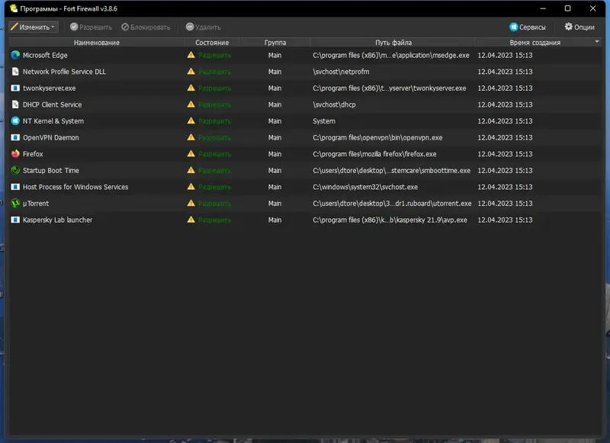Click the OpenVPN Daemon program icon
Screen dimensions: 610x443
pyautogui.click(x=15, y=137)
